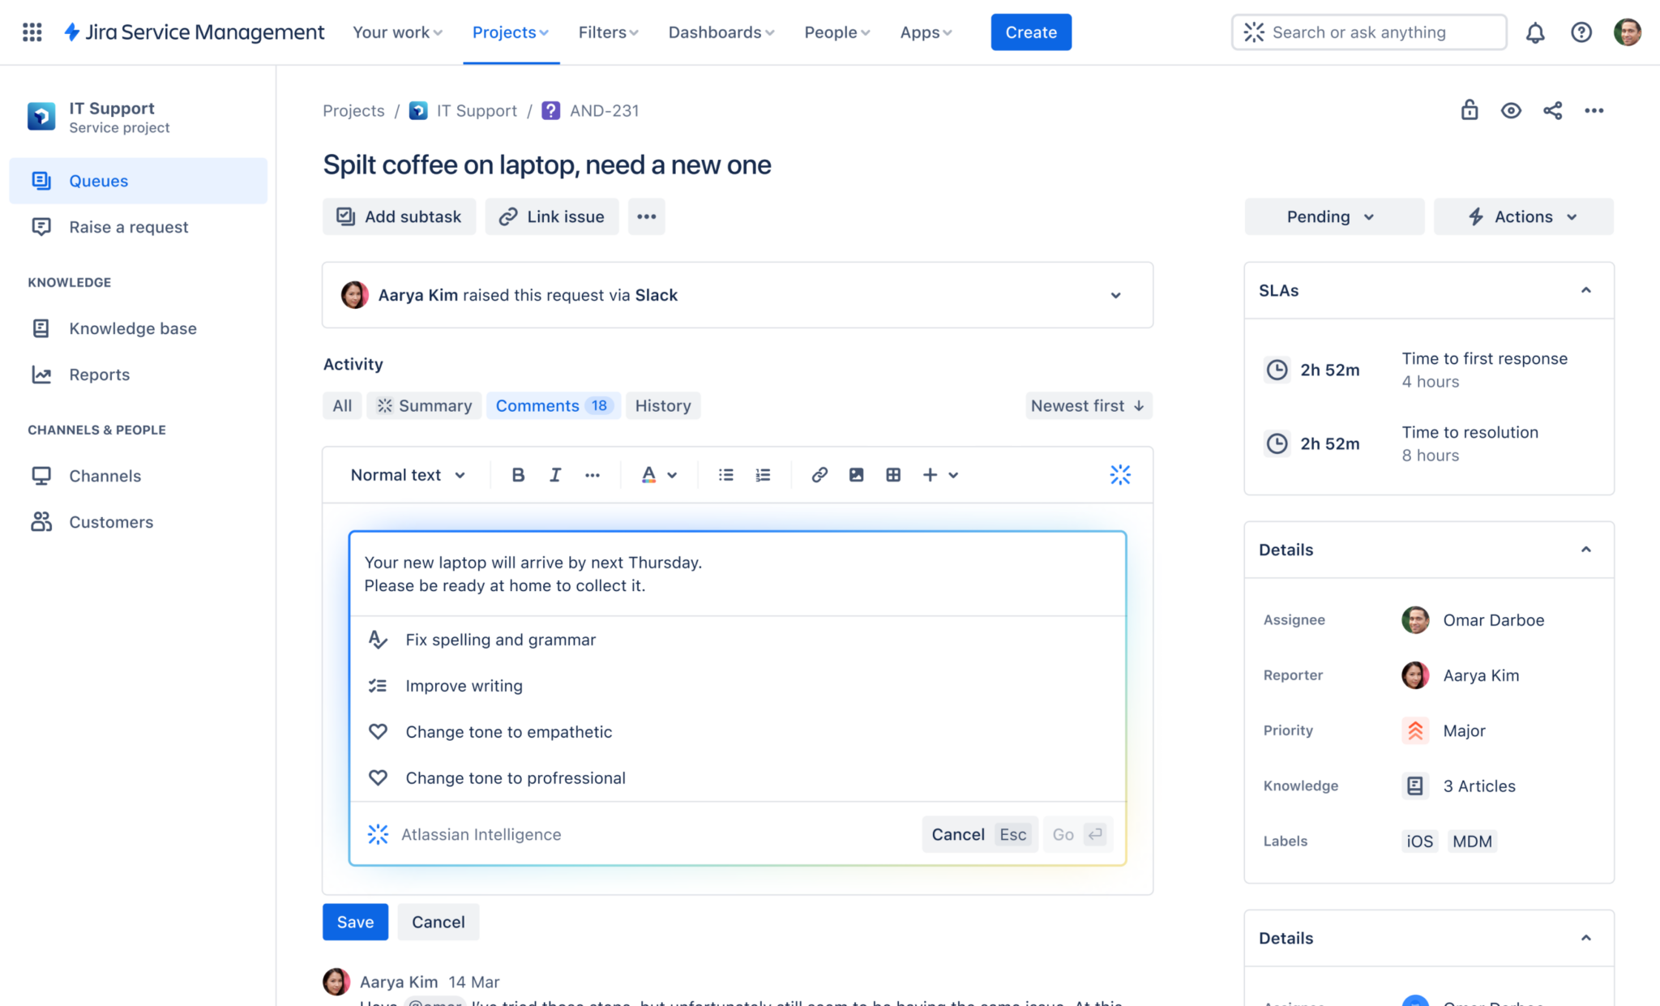The width and height of the screenshot is (1660, 1006).
Task: Open the notifications bell
Action: 1534,32
